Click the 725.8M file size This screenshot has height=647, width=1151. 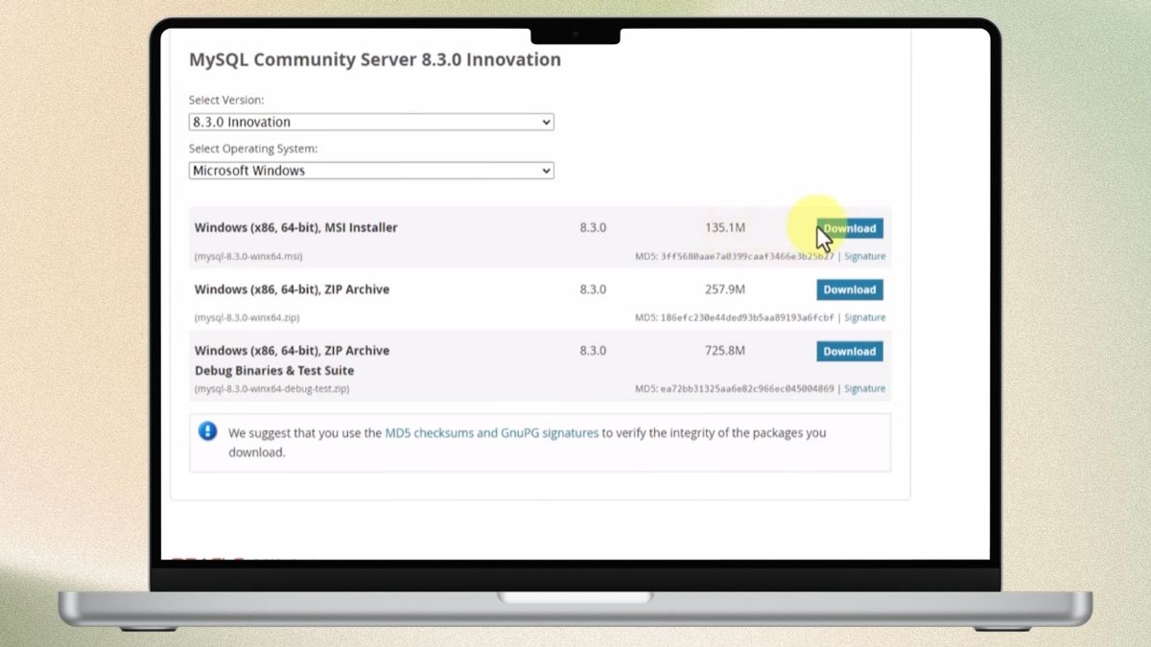click(725, 351)
